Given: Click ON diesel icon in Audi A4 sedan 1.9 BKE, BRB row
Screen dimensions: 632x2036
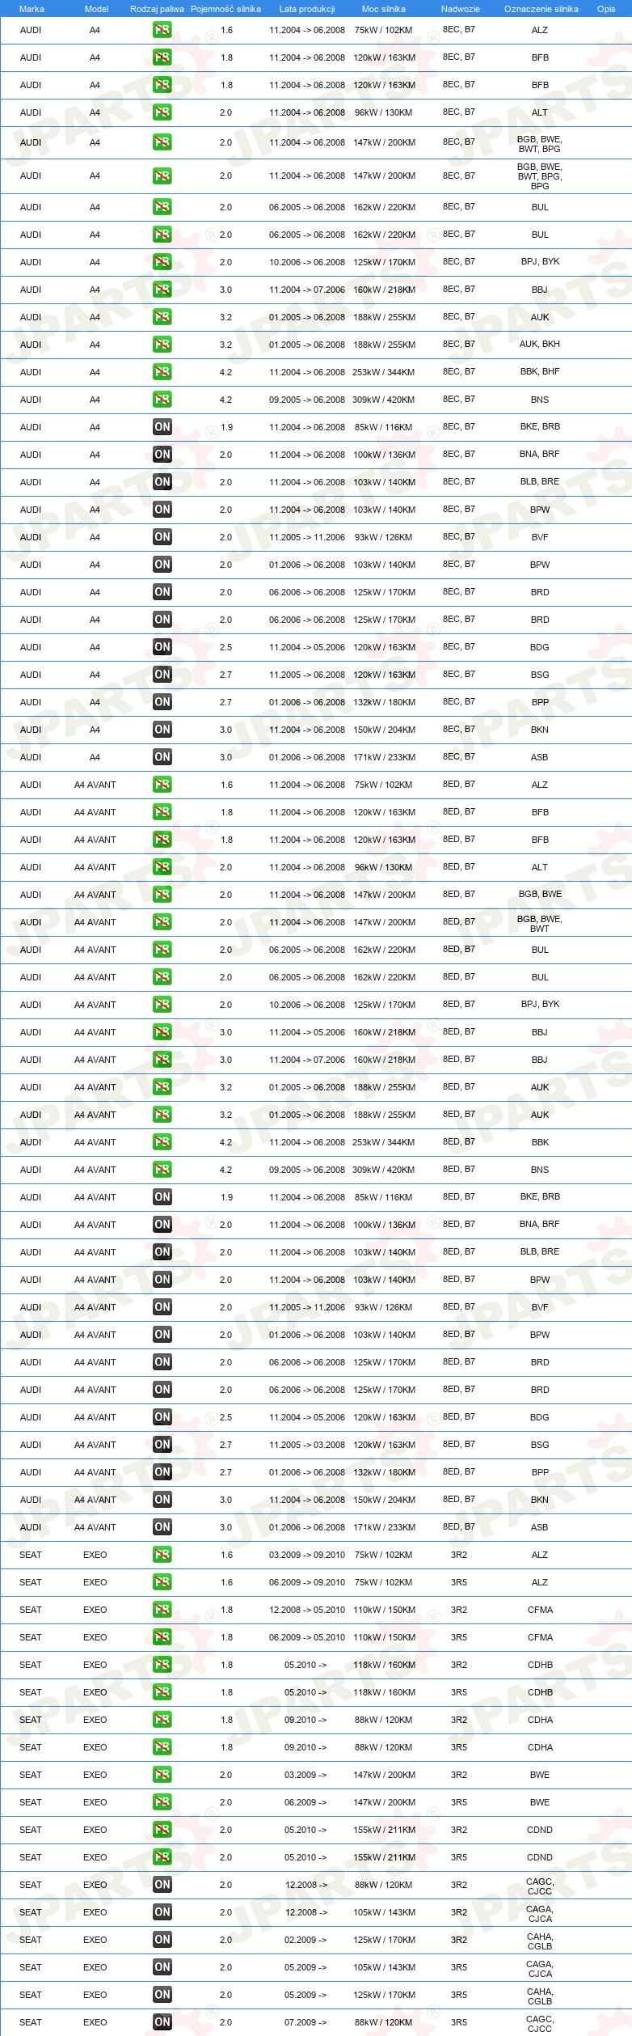Looking at the screenshot, I should pyautogui.click(x=162, y=427).
